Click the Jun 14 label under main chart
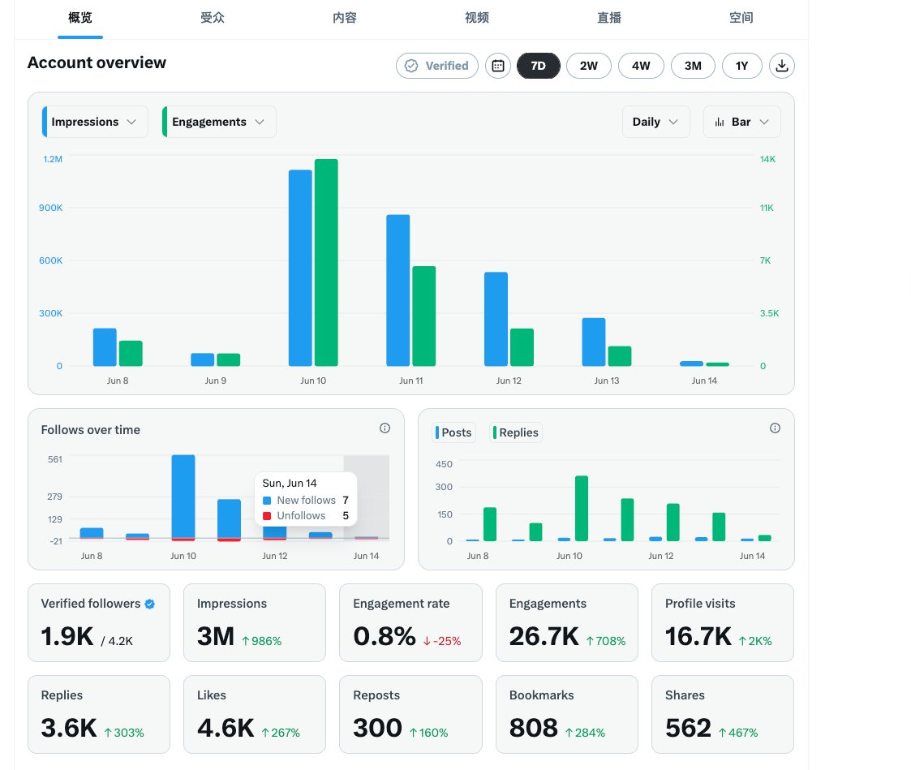The height and width of the screenshot is (770, 911). (704, 381)
